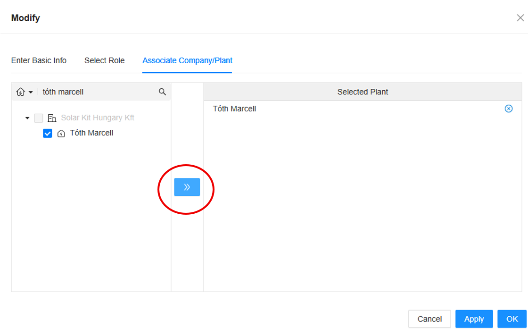The height and width of the screenshot is (336, 528).
Task: Close the Modify dialog with the X
Action: click(x=520, y=18)
